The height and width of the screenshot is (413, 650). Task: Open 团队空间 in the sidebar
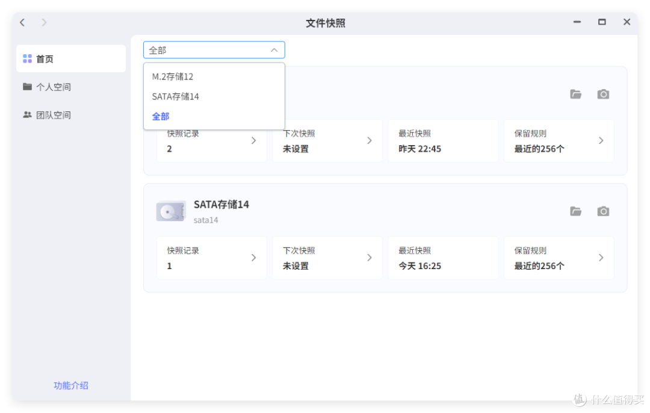71,115
